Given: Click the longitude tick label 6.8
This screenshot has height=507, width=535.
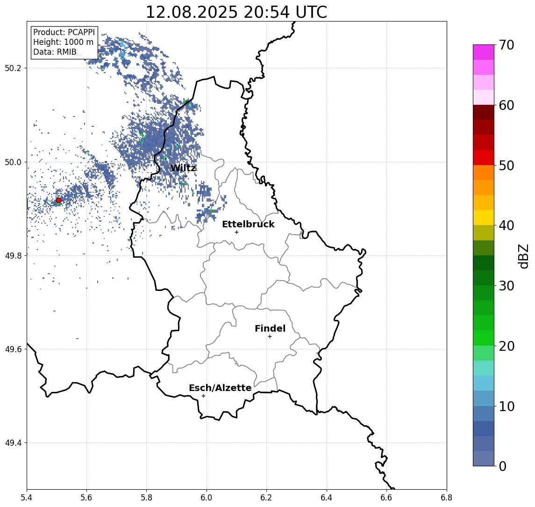Looking at the screenshot, I should [x=447, y=498].
